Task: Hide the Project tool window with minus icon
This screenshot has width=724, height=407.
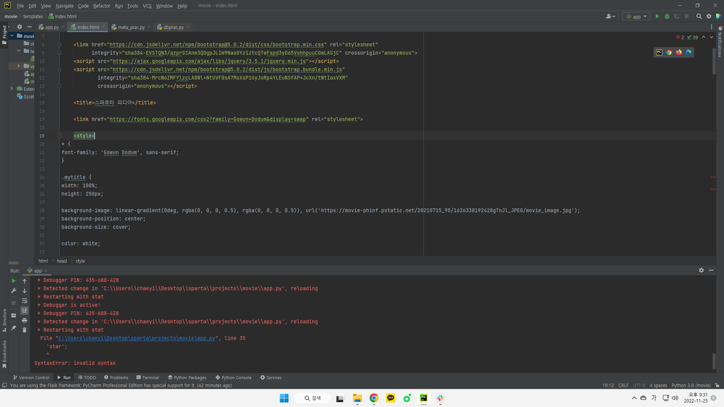Action: 29,27
